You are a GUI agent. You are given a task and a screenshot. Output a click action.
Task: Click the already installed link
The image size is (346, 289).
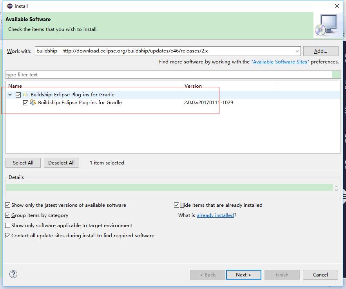tap(215, 215)
